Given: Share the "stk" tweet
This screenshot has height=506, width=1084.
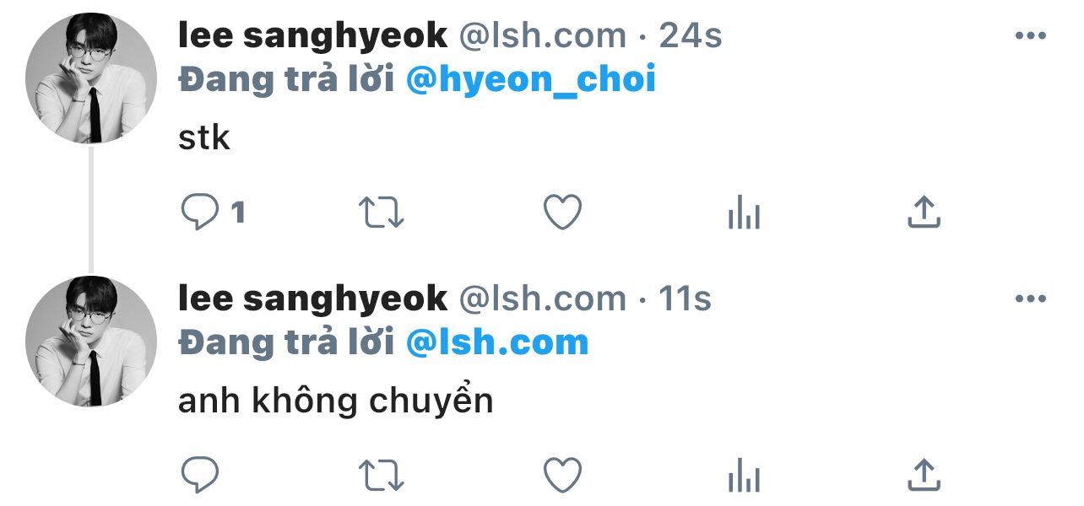Looking at the screenshot, I should 924,213.
